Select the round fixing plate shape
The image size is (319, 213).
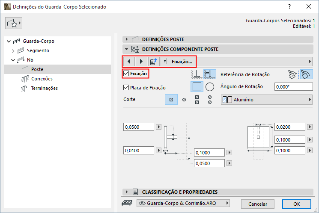click(209, 87)
